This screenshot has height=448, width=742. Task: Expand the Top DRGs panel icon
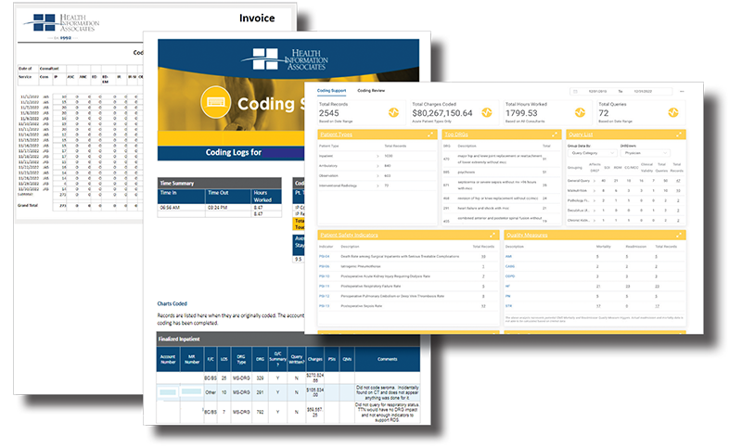pos(554,134)
